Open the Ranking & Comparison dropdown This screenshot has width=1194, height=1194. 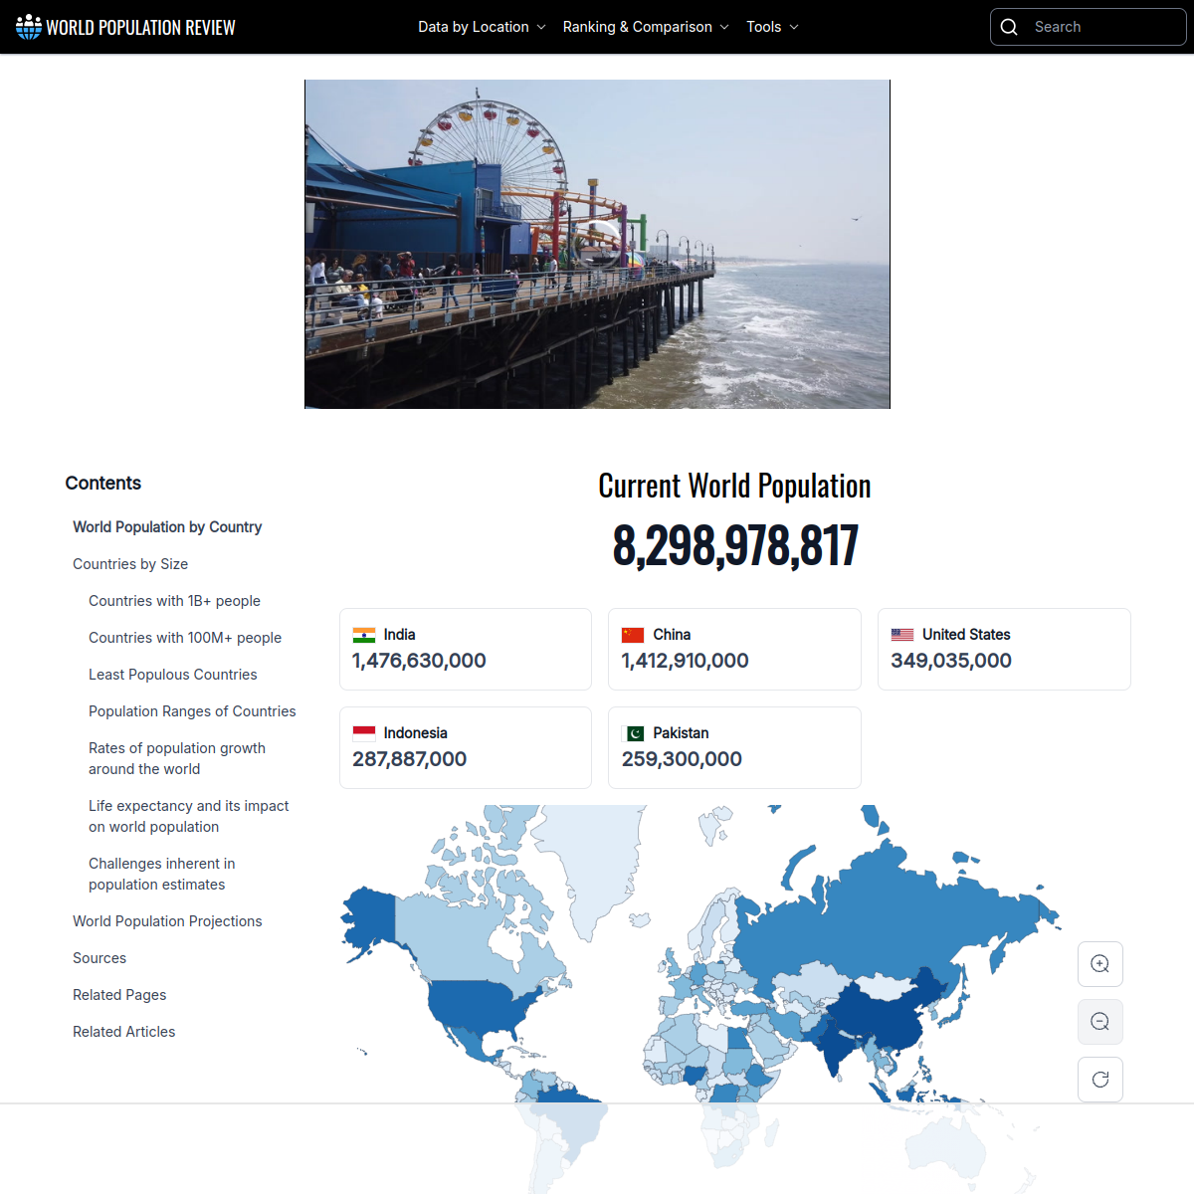coord(725,27)
